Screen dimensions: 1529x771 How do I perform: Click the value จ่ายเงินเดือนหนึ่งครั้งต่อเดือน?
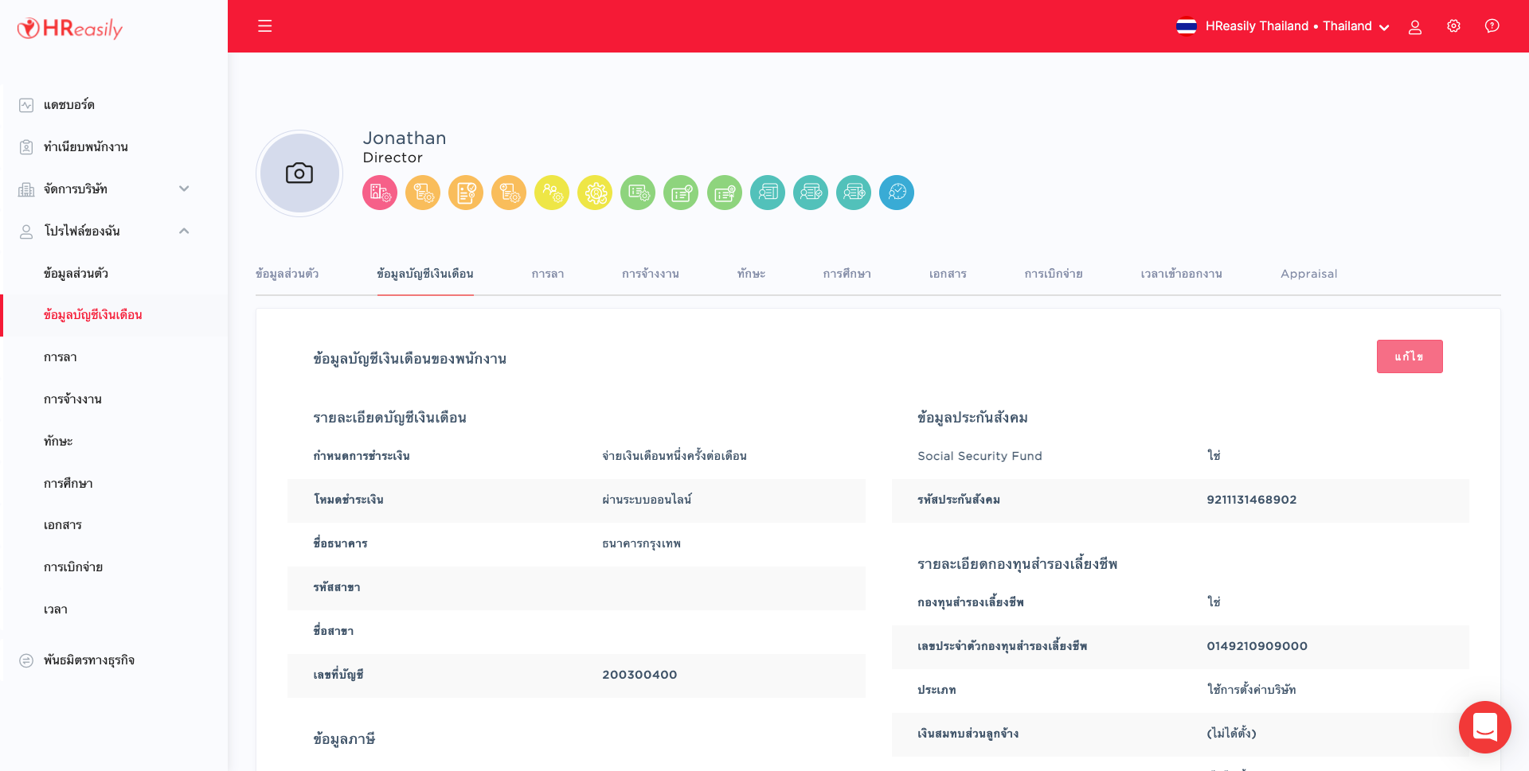click(675, 456)
